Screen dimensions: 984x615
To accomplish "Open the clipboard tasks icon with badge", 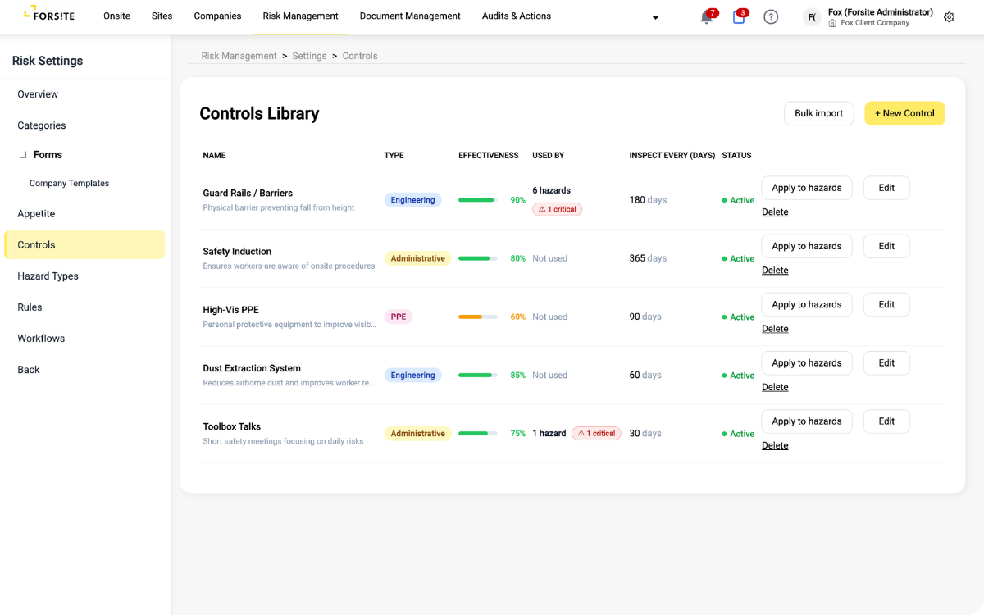I will tap(738, 17).
